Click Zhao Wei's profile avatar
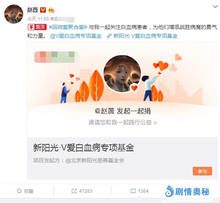Image resolution: width=220 pixels, height=203 pixels. (14, 14)
